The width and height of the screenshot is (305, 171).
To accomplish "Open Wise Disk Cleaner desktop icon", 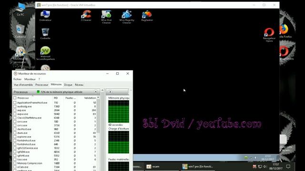I will 106,17.
